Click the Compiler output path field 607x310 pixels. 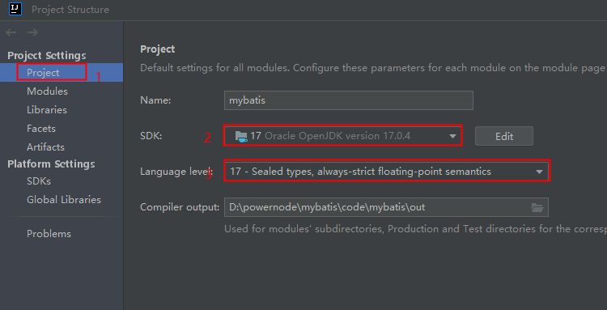coord(386,207)
